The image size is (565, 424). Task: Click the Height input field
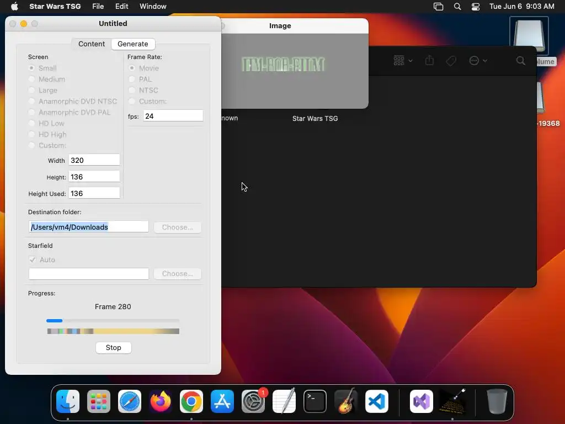(94, 177)
